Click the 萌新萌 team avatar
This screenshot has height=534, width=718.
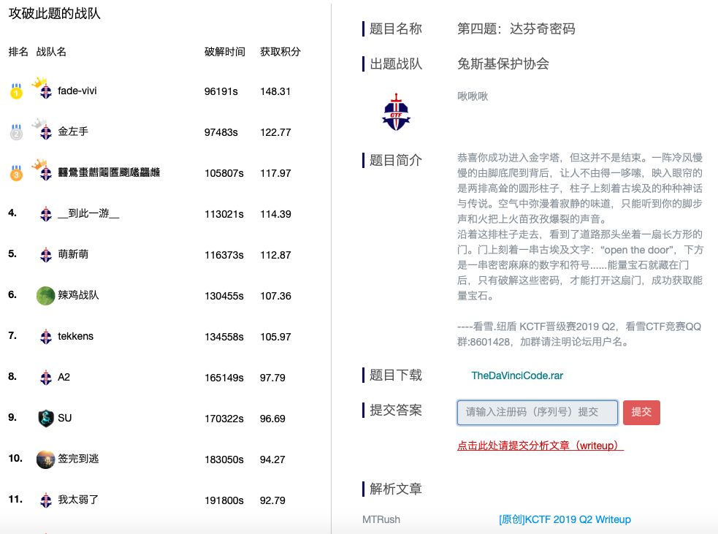(x=46, y=255)
